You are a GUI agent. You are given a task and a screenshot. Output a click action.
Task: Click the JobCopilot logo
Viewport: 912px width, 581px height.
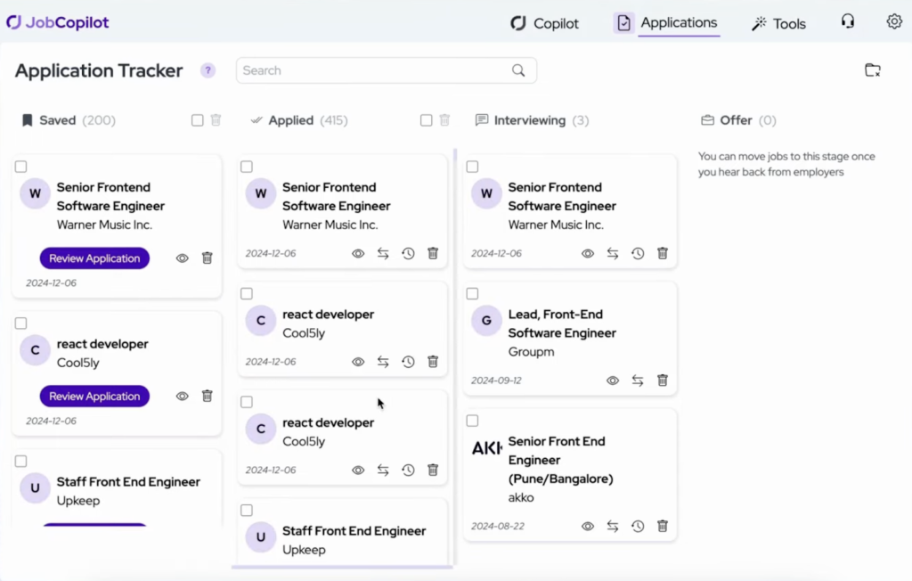(57, 21)
